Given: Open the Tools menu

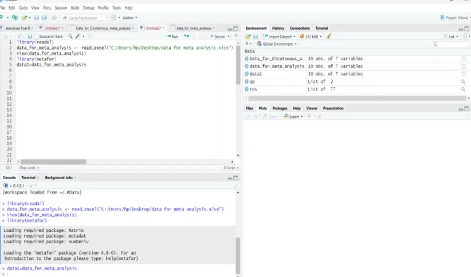Looking at the screenshot, I should (116, 8).
